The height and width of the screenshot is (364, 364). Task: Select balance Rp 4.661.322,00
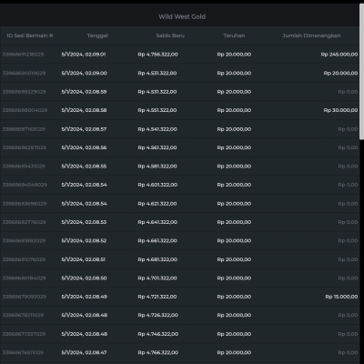(x=157, y=240)
